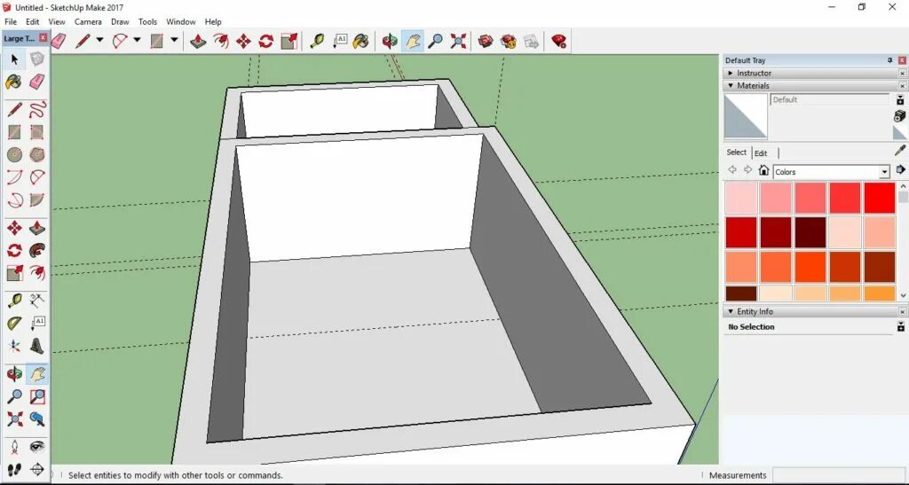Open the Tools menu
This screenshot has height=485, width=909.
[147, 21]
